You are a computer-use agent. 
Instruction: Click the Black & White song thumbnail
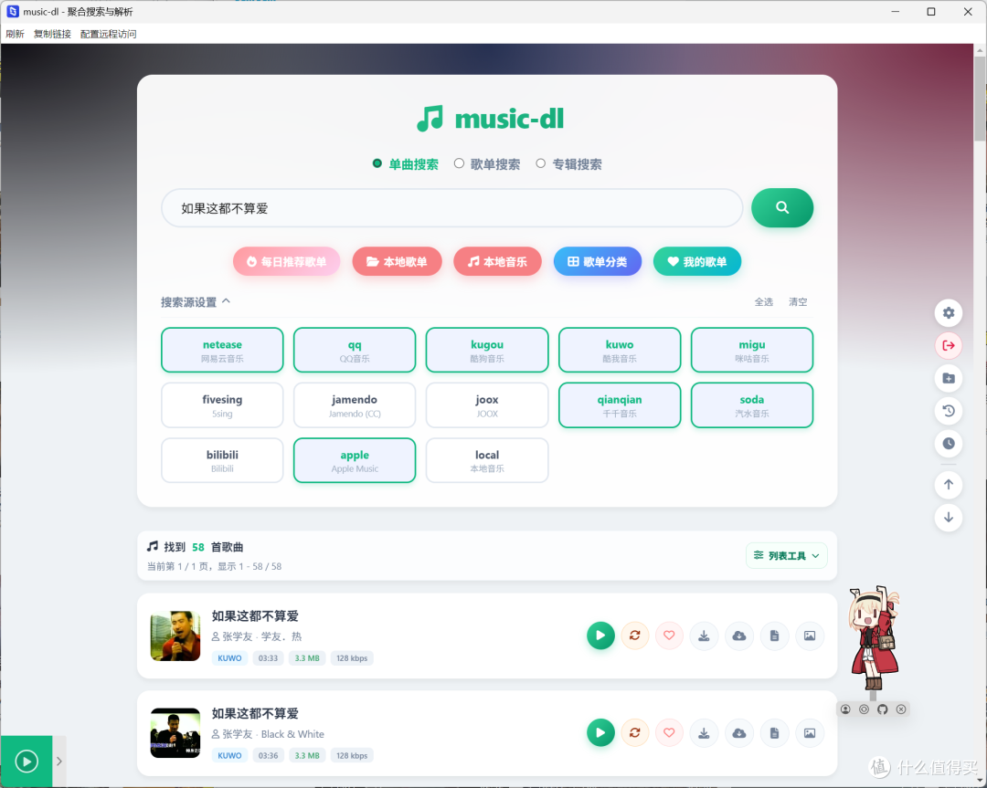tap(175, 732)
